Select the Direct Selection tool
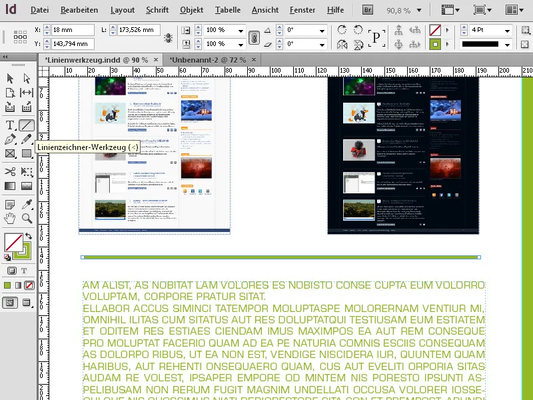 coord(27,79)
